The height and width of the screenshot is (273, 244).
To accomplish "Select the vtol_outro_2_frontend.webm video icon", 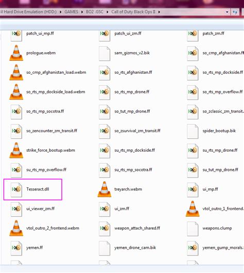I will (x=16, y=228).
